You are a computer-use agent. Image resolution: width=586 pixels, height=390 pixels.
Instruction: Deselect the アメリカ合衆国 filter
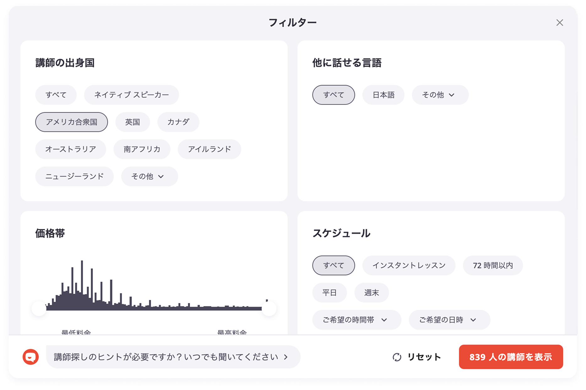tap(71, 122)
